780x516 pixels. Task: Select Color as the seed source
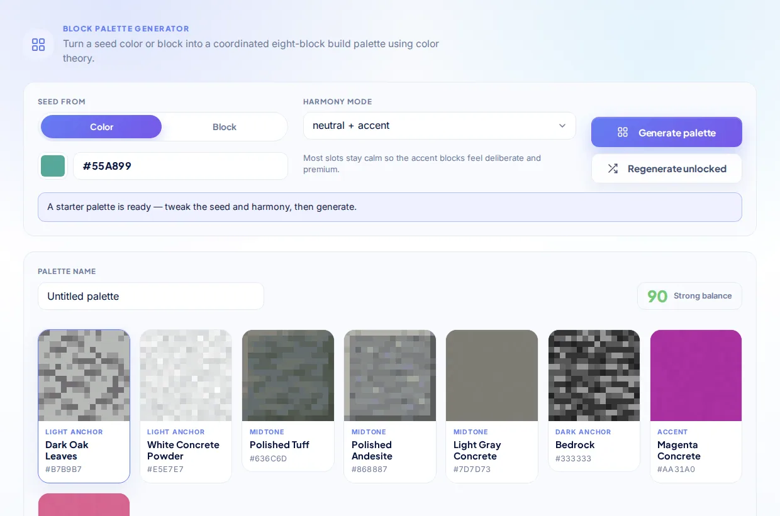(x=101, y=127)
